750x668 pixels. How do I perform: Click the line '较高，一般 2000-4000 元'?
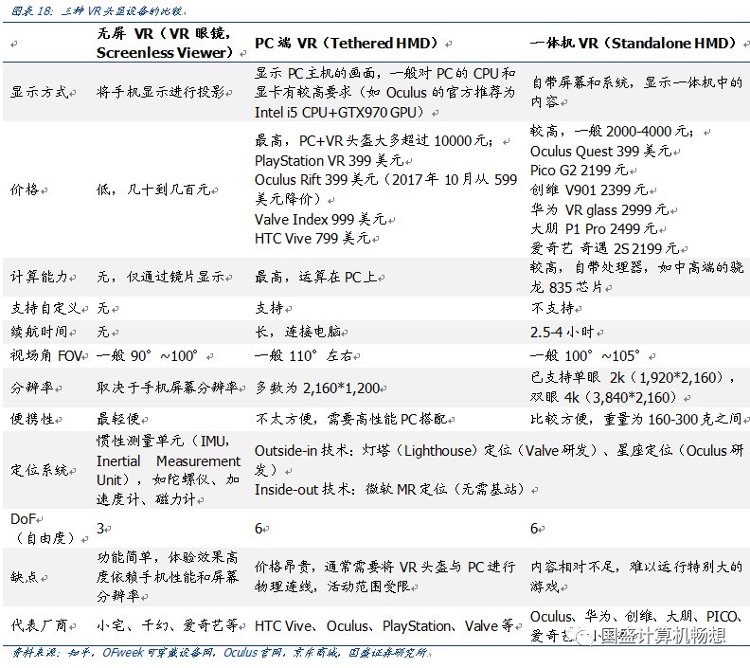[612, 131]
